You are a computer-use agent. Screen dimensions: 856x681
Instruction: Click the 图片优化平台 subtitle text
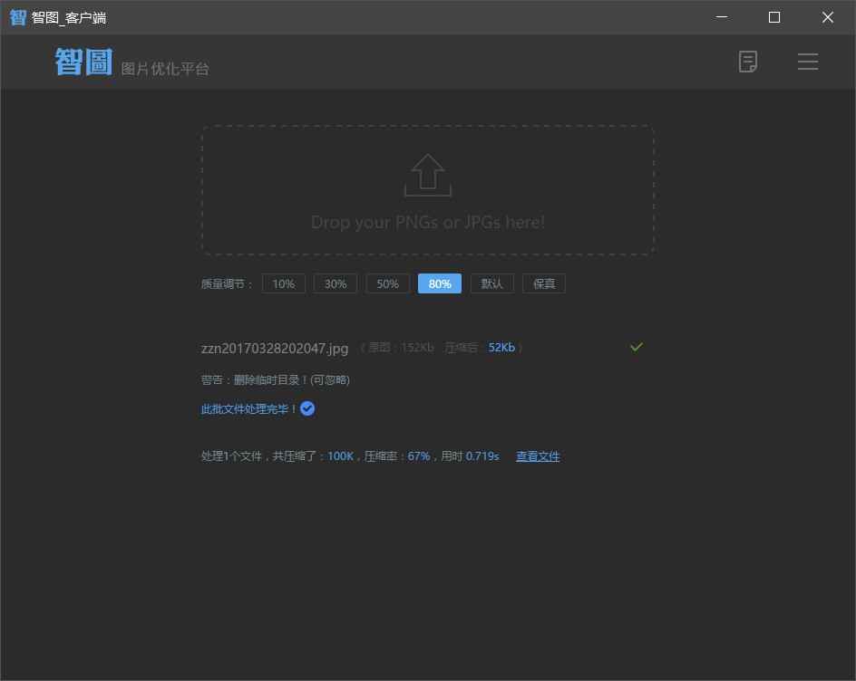click(x=165, y=69)
